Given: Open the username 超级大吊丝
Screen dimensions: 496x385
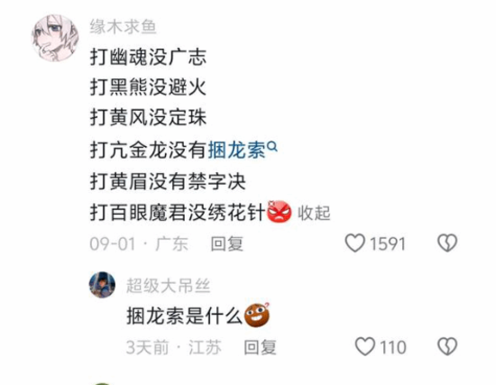Looking at the screenshot, I should [x=169, y=286].
